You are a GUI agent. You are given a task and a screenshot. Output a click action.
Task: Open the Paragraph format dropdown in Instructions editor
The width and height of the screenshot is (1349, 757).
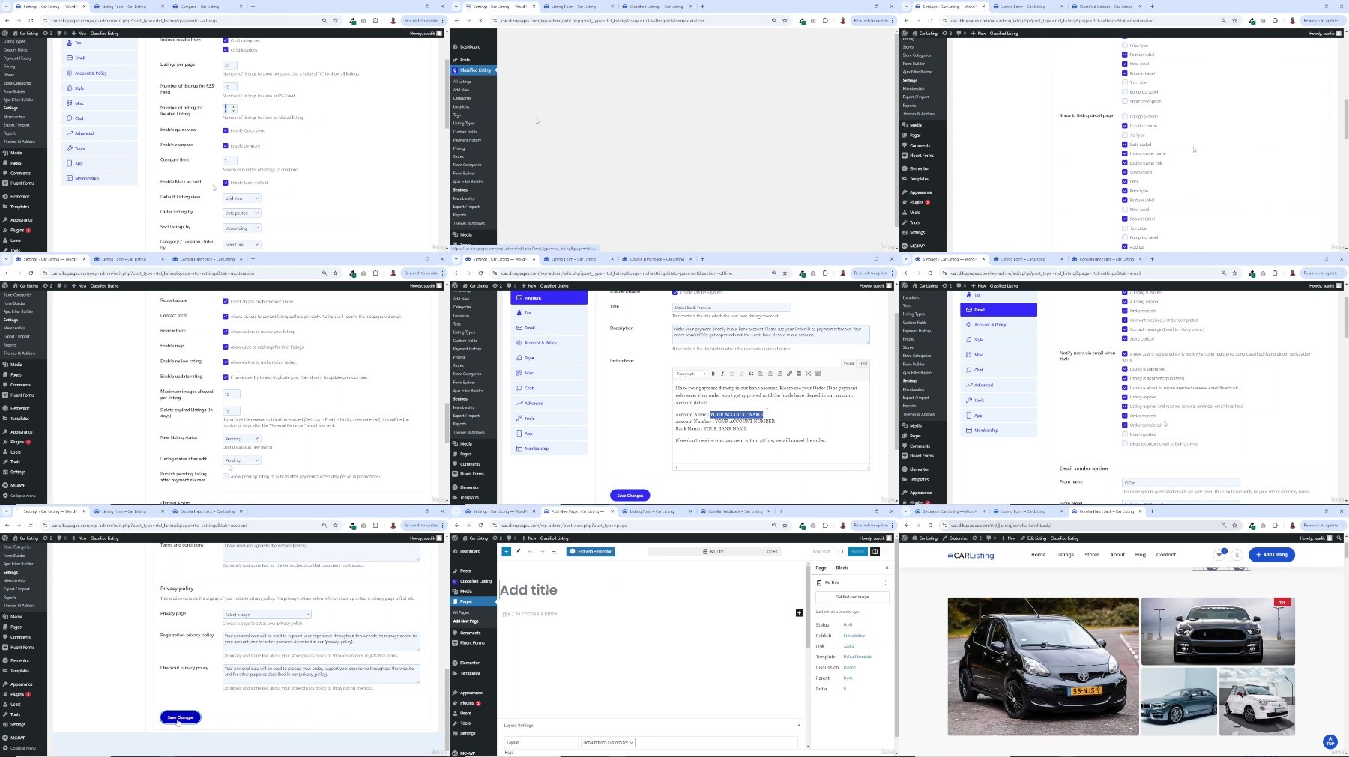[691, 374]
